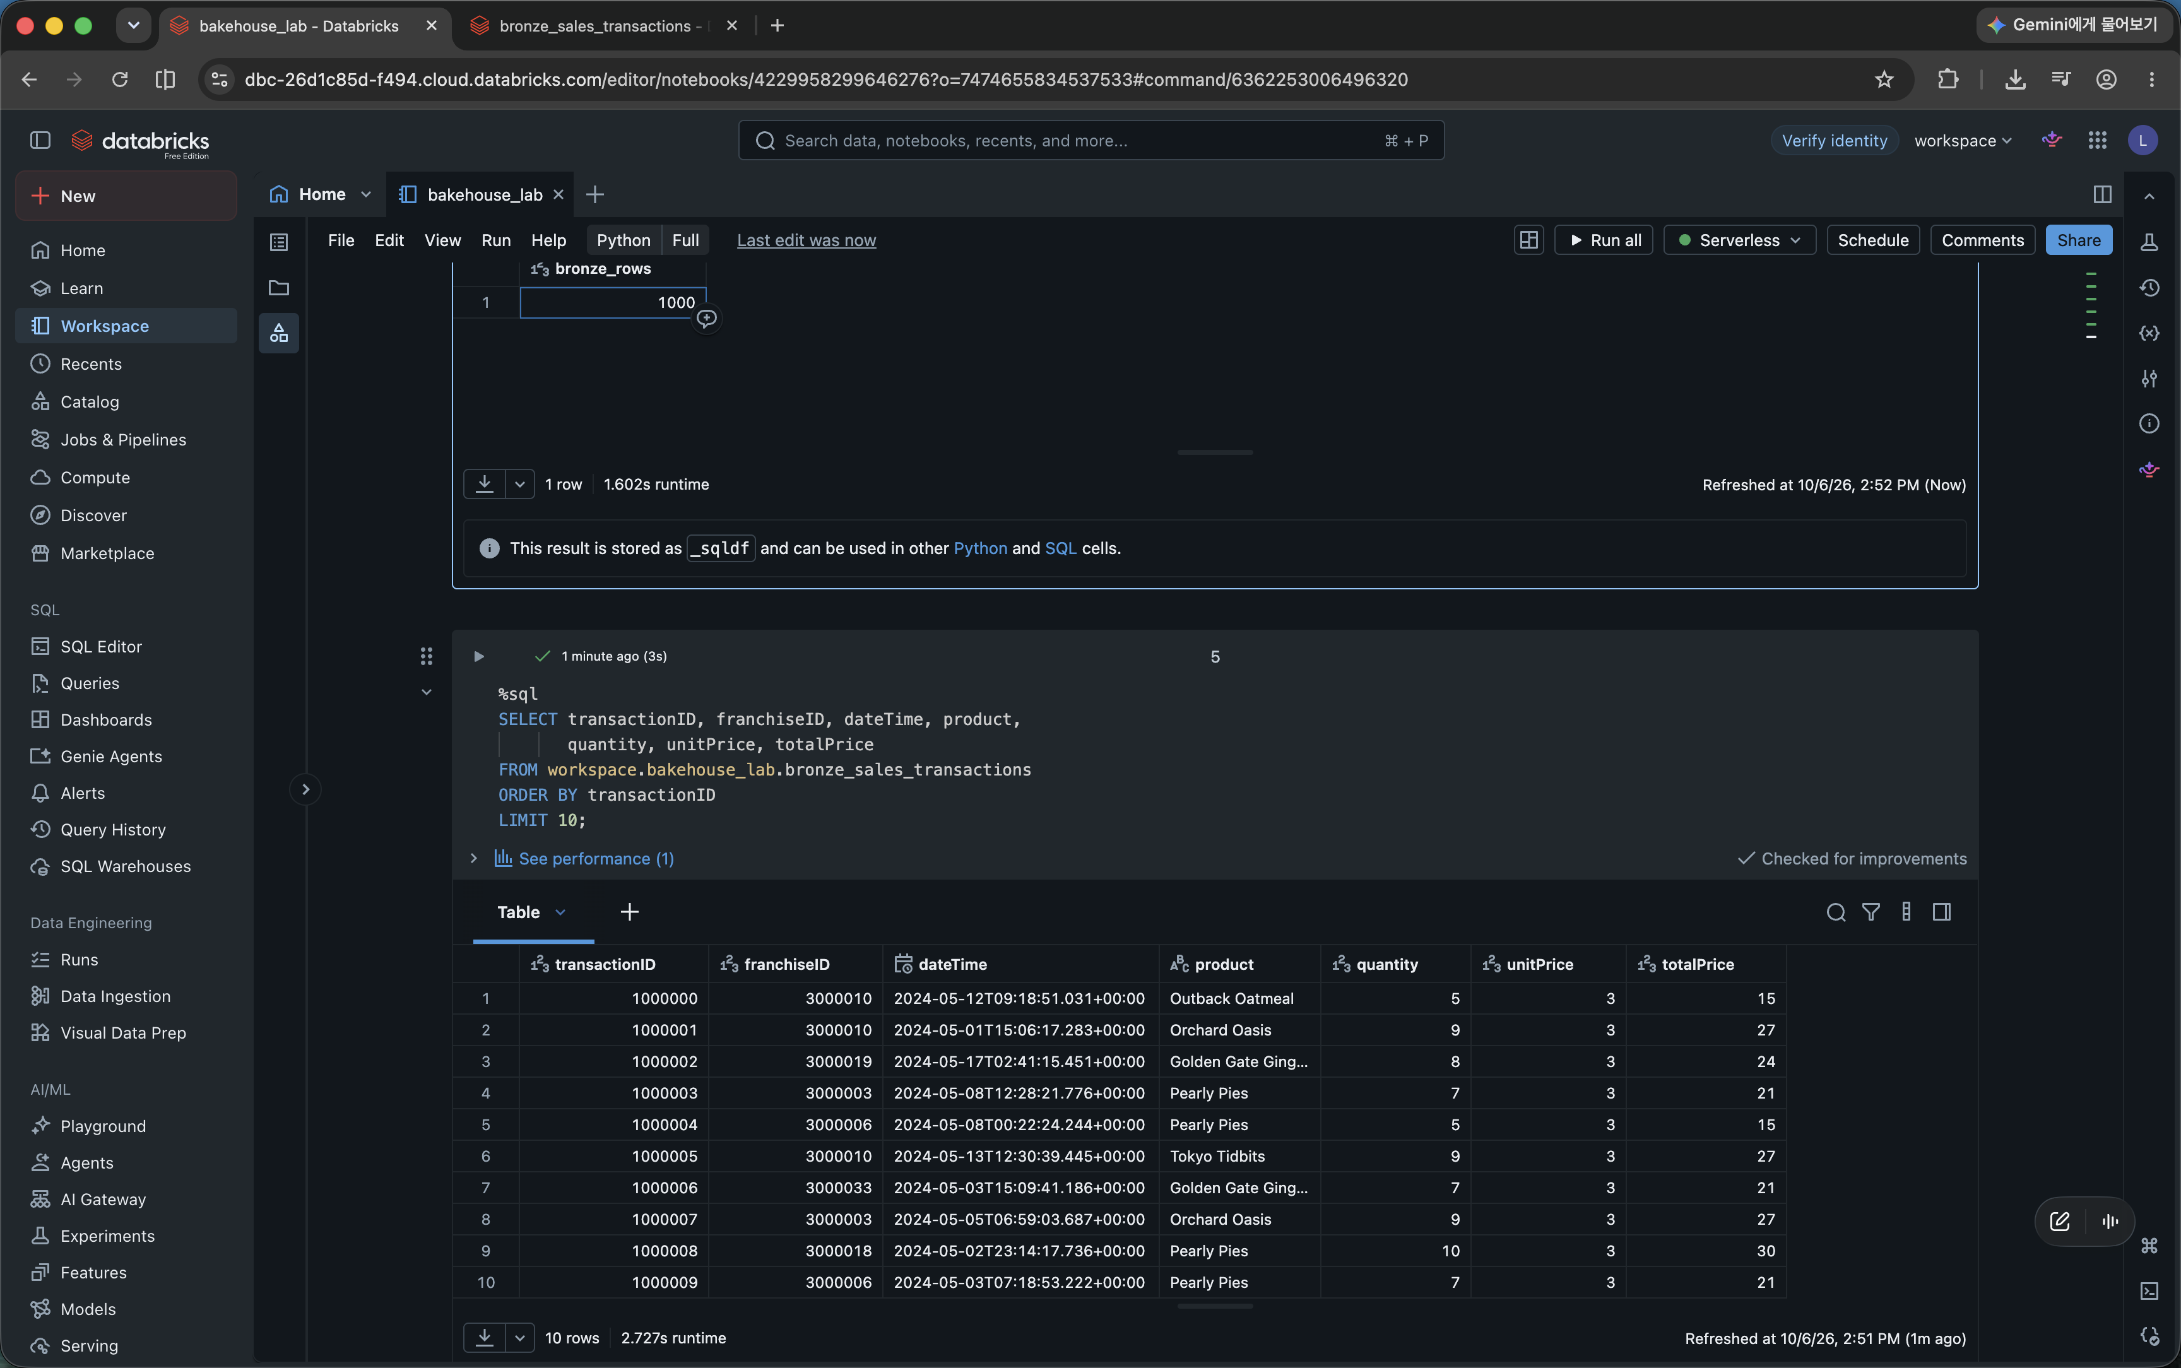2181x1368 pixels.
Task: Expand the side panel arrow toggle
Action: tap(305, 790)
